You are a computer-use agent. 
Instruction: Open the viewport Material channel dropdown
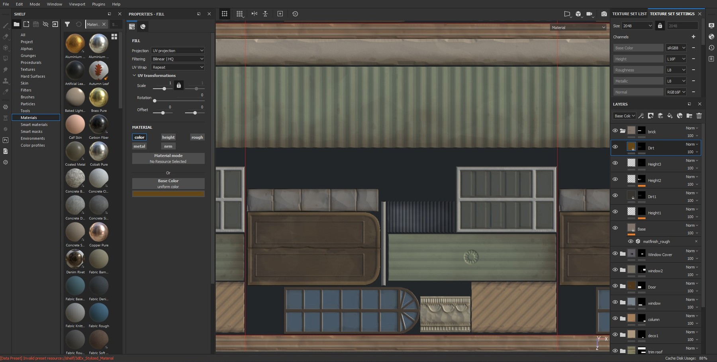578,27
